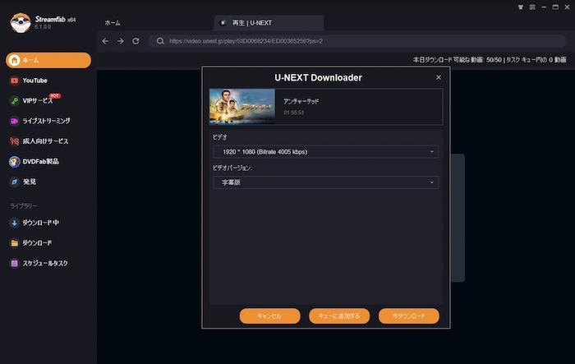Open the ホーム sidebar item
The height and width of the screenshot is (364, 575).
click(x=48, y=60)
